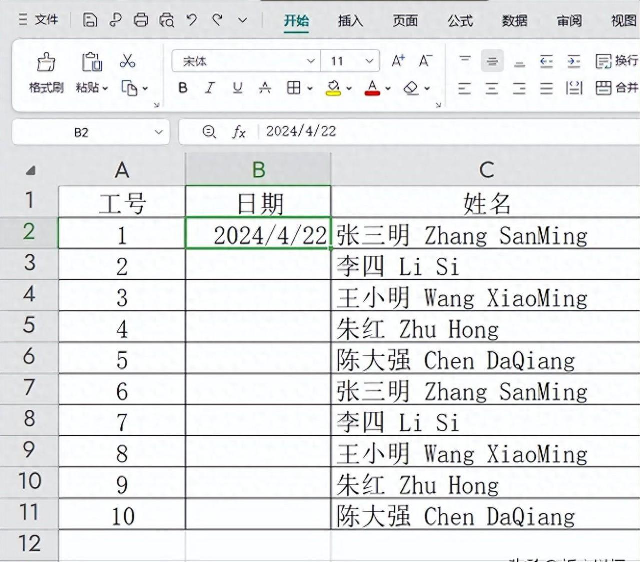The image size is (640, 562).
Task: Align text right
Action: coord(520,88)
